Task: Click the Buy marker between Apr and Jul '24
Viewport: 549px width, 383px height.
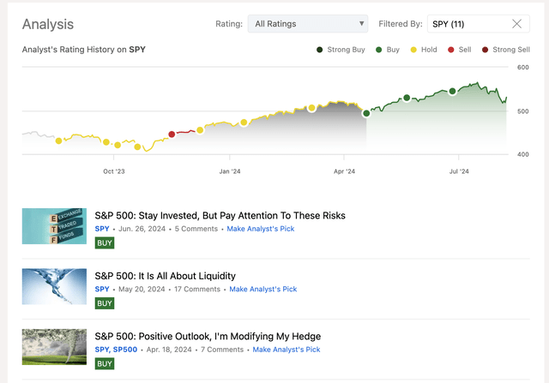Action: pyautogui.click(x=407, y=98)
